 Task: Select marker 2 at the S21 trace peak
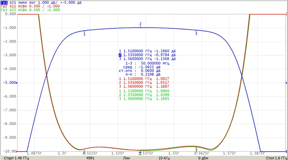[140, 25]
